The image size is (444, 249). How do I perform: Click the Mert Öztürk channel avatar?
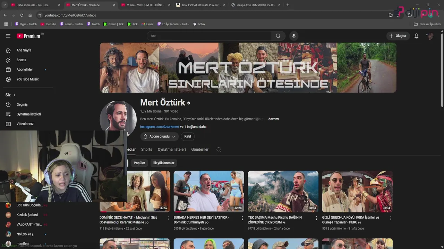[x=118, y=118]
